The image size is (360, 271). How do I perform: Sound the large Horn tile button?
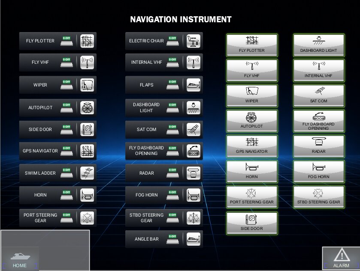[252, 172]
